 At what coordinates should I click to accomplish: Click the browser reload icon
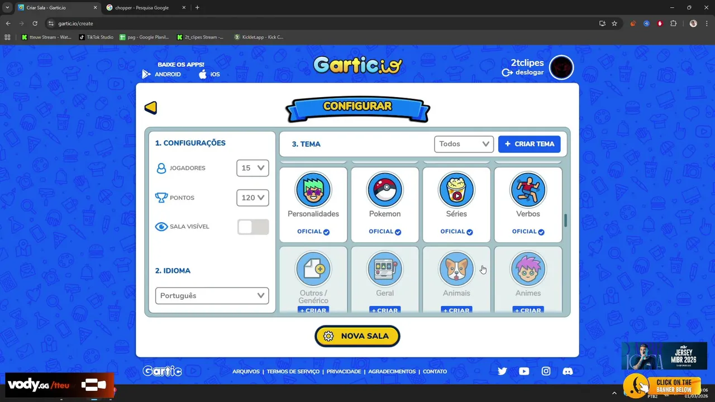pyautogui.click(x=35, y=23)
